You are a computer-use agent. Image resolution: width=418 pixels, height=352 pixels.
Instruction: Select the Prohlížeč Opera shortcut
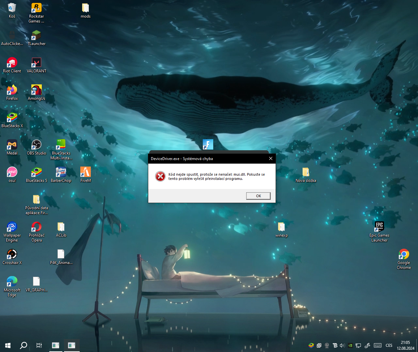point(36,232)
